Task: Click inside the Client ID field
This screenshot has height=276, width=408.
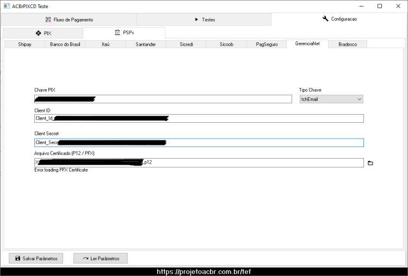Action: 199,118
